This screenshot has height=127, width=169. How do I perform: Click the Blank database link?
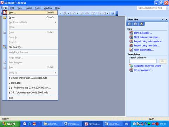pyautogui.click(x=143, y=33)
